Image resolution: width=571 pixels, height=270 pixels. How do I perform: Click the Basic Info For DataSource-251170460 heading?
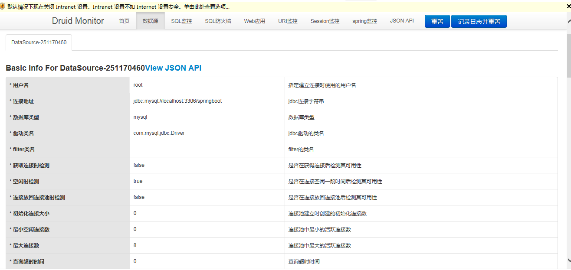point(75,68)
